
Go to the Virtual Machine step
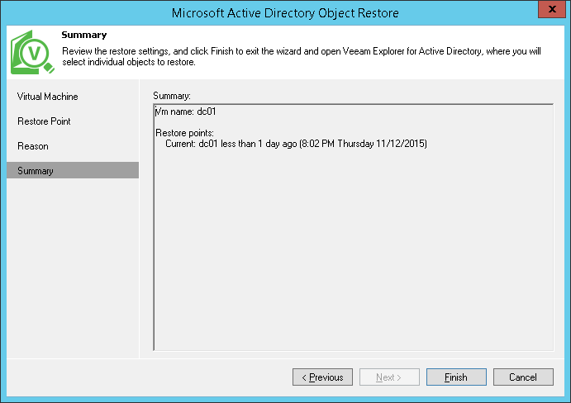pos(48,97)
